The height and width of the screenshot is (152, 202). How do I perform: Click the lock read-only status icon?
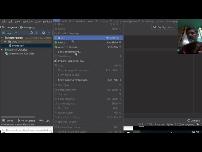[198, 124]
